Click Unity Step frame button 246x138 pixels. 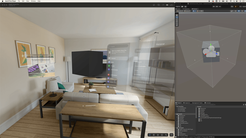point(220,7)
